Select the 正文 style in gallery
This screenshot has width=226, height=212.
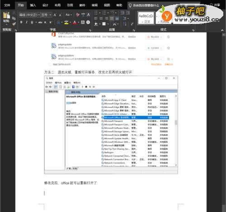pyautogui.click(x=146, y=18)
